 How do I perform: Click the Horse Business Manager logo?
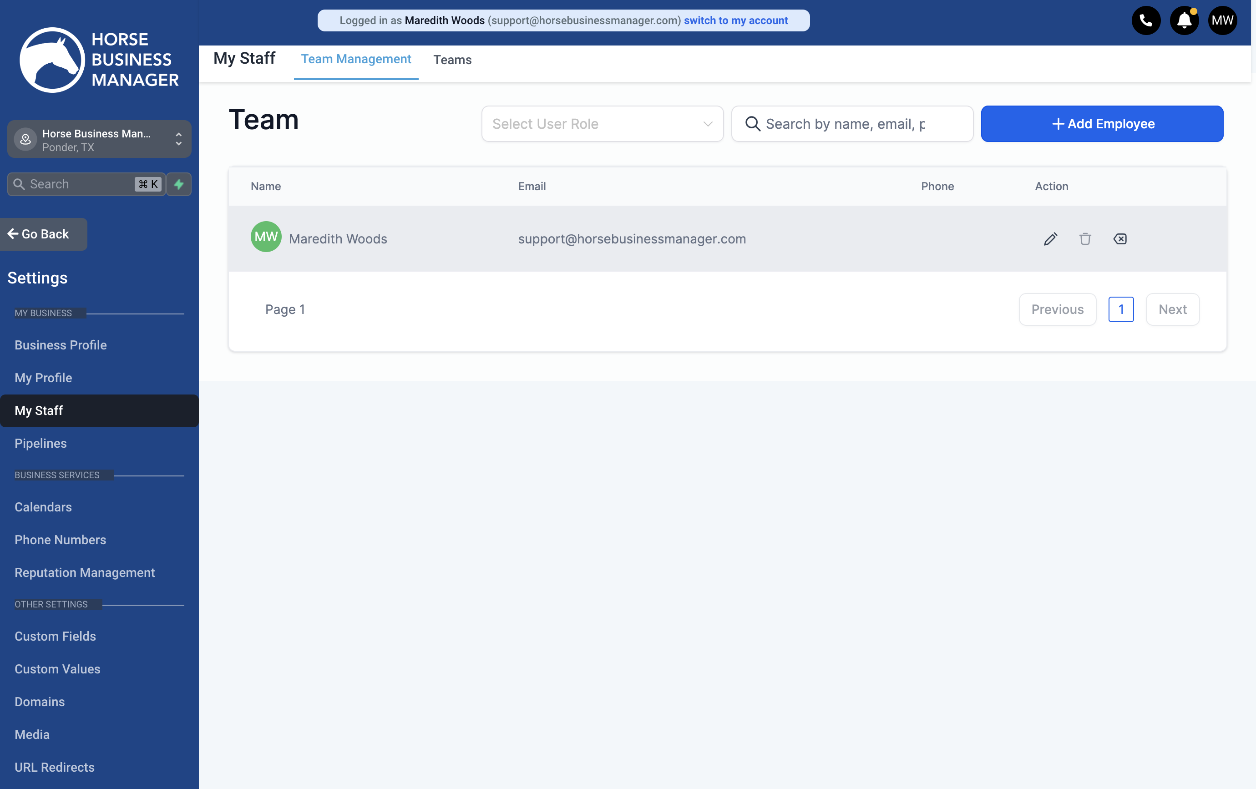[x=99, y=60]
